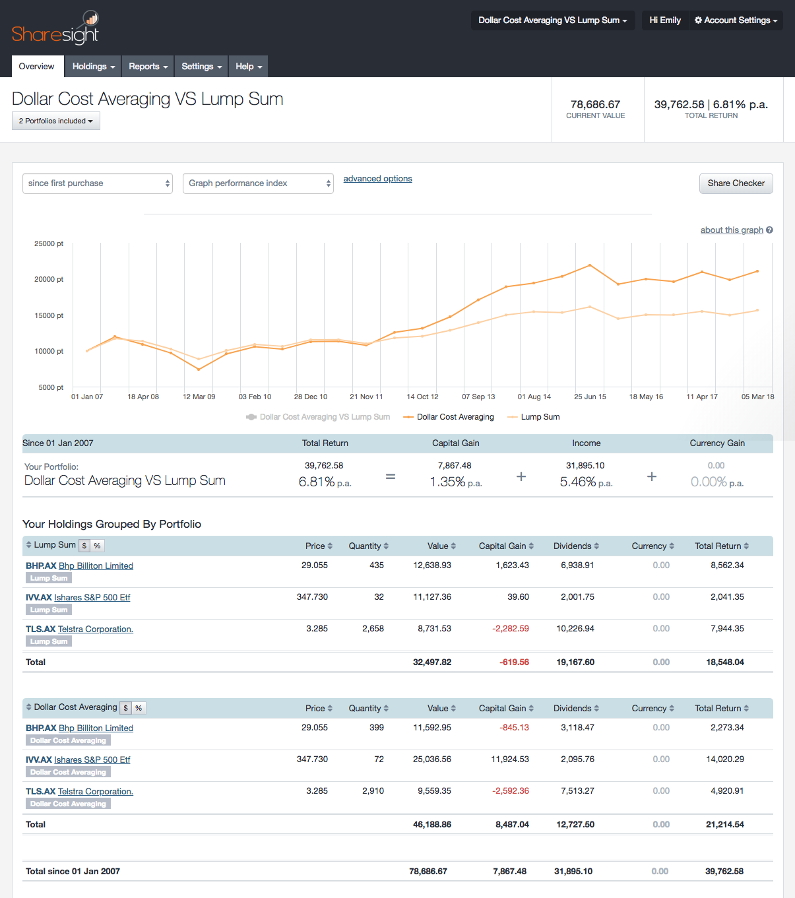Click the 1.35% p.a. capital gain figure

tap(456, 482)
